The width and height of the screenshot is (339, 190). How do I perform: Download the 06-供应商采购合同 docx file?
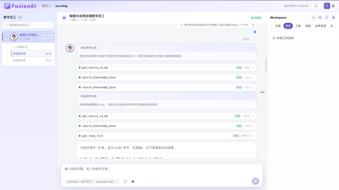pyautogui.click(x=253, y=25)
